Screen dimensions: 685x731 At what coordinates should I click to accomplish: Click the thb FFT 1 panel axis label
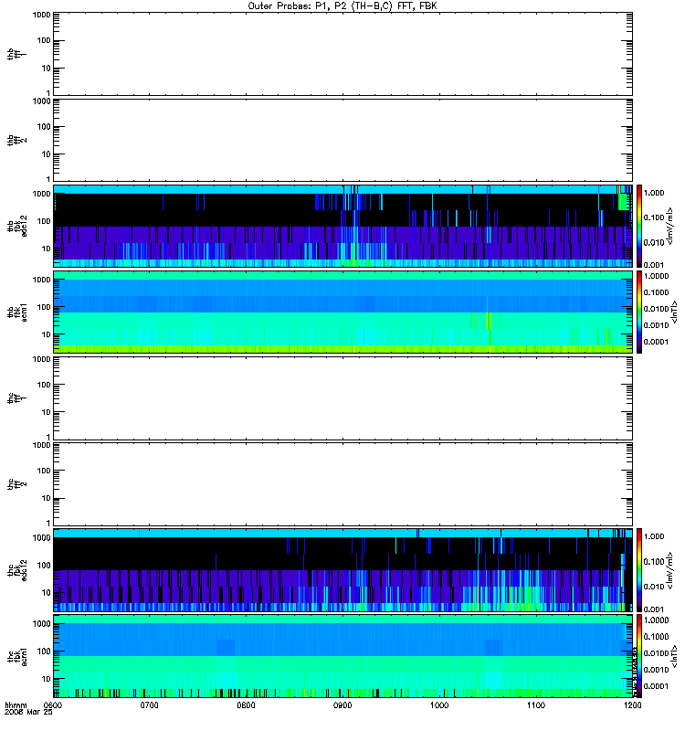click(x=17, y=54)
